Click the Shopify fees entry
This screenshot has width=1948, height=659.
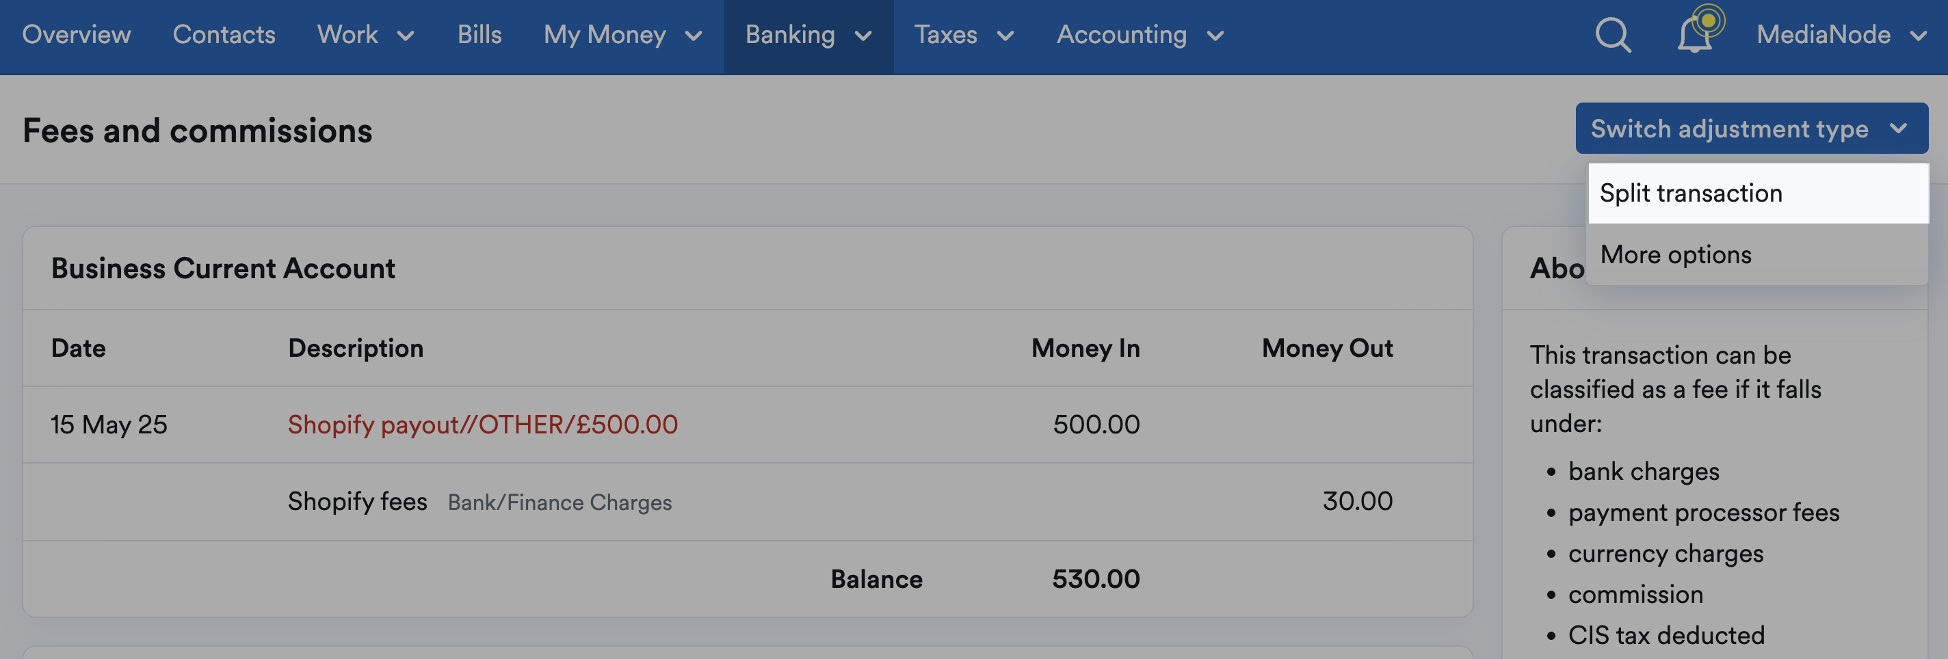point(358,501)
